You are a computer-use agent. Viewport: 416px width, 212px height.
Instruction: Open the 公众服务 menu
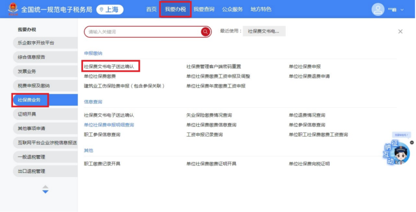[x=232, y=9]
